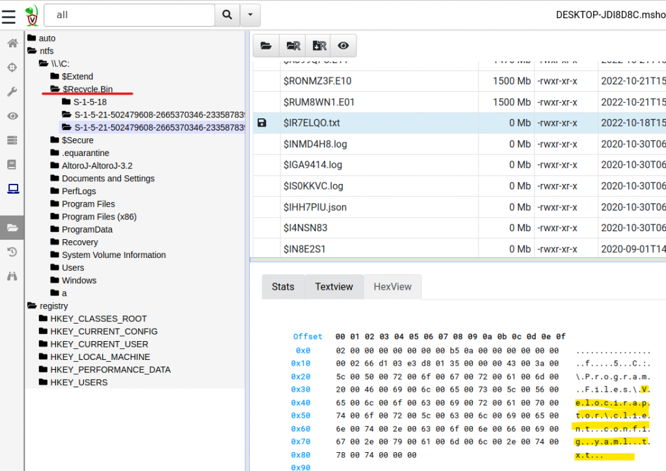Switch to the Stats tab
Viewport: 666px width, 471px height.
[283, 287]
